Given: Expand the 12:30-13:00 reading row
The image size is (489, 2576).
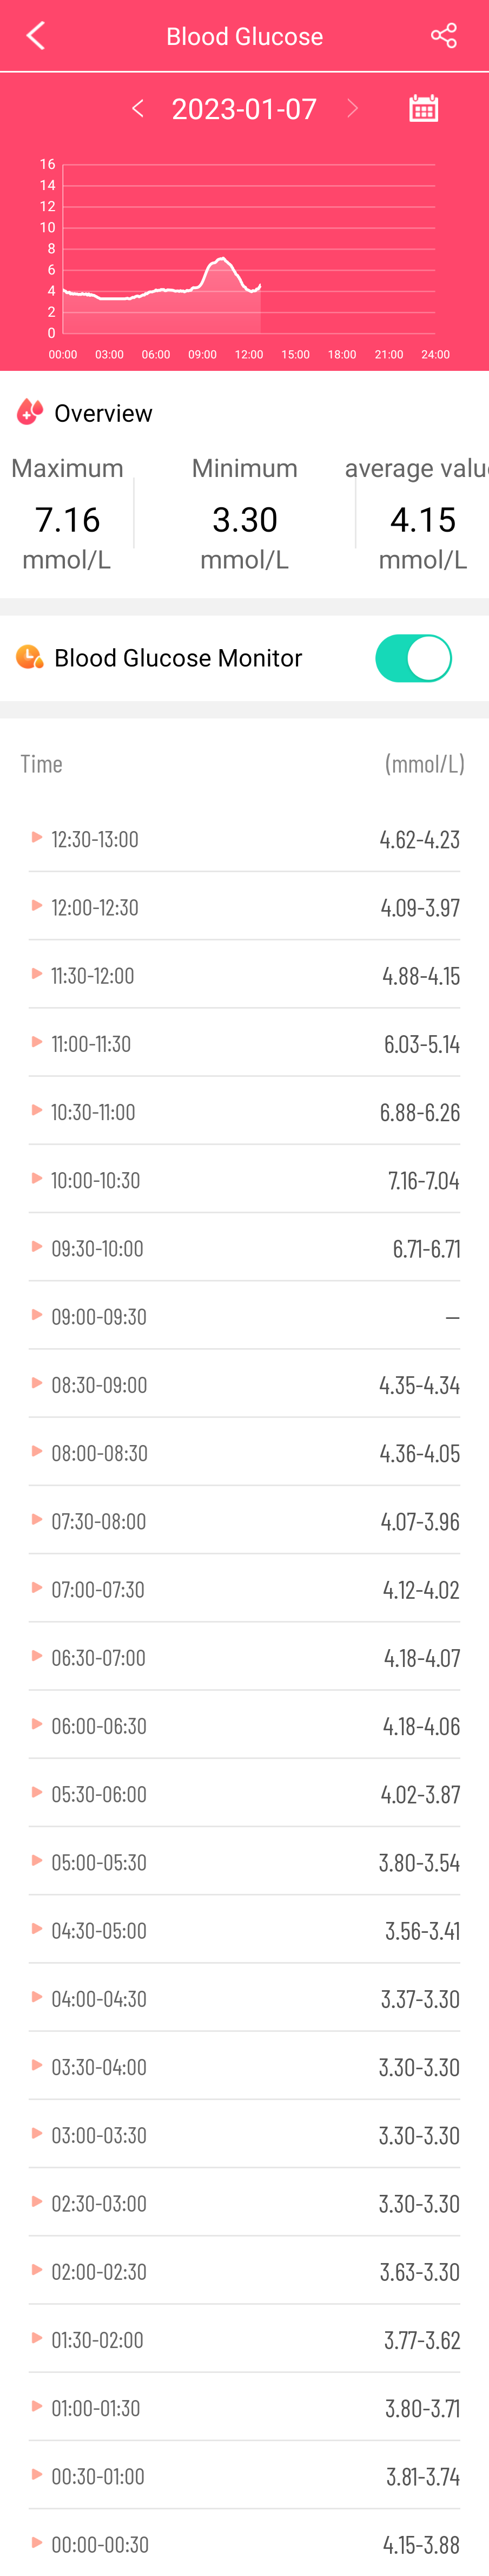Looking at the screenshot, I should pos(244,839).
